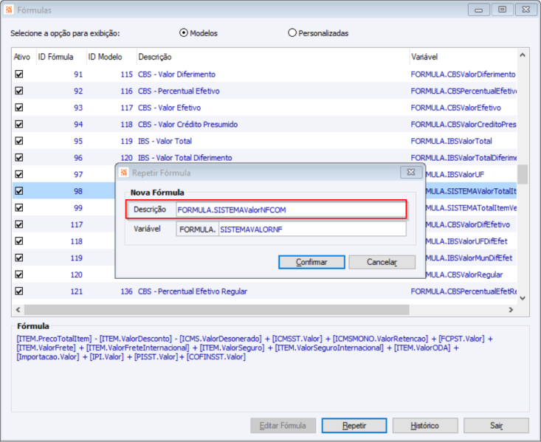541x442 pixels.
Task: Click variable FORMULA.IBSValorTotal
Action: coord(451,141)
